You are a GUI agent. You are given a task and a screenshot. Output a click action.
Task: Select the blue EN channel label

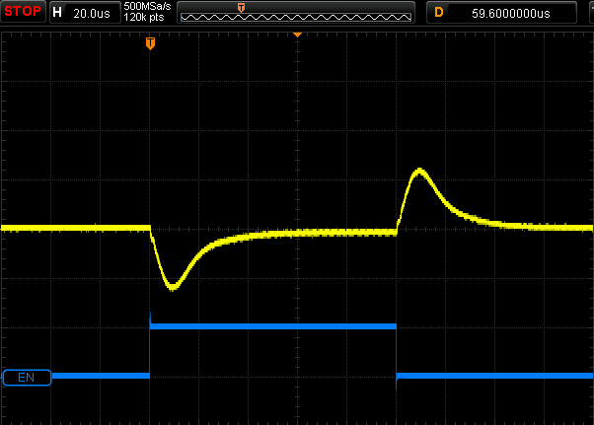coord(27,378)
